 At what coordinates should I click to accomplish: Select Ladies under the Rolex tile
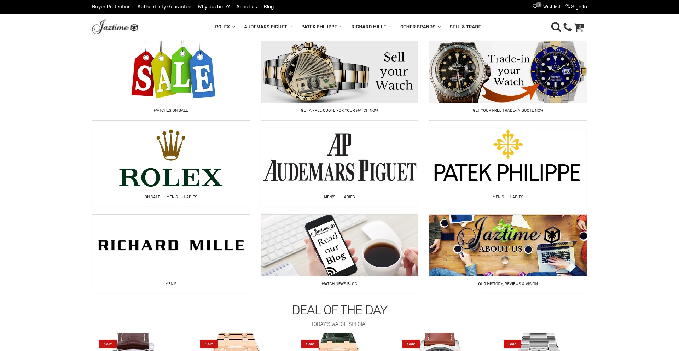tap(191, 197)
